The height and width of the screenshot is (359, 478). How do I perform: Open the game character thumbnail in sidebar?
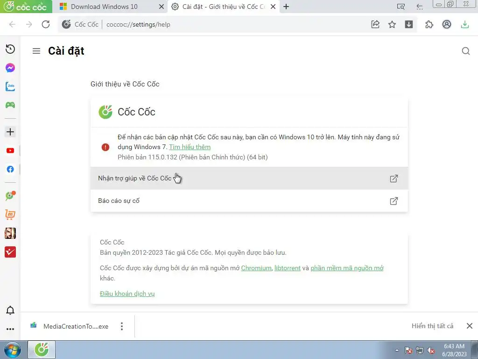10,233
